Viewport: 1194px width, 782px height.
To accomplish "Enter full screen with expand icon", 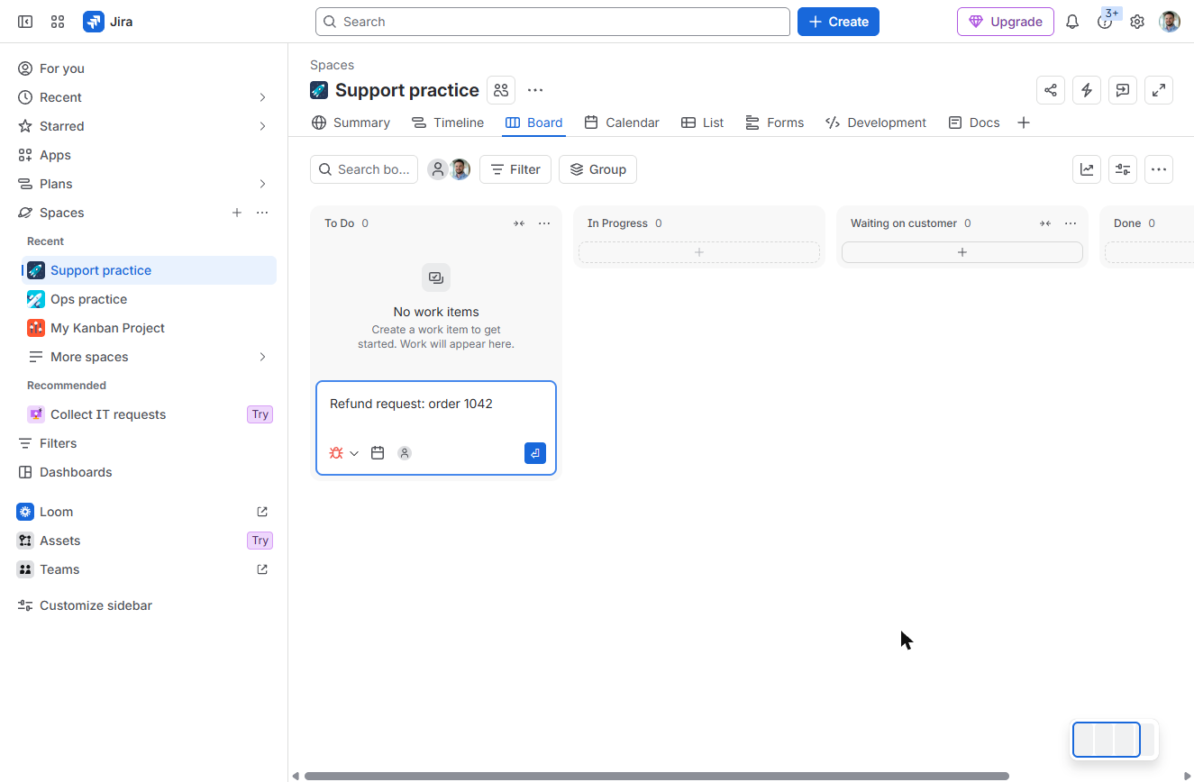I will (x=1159, y=90).
